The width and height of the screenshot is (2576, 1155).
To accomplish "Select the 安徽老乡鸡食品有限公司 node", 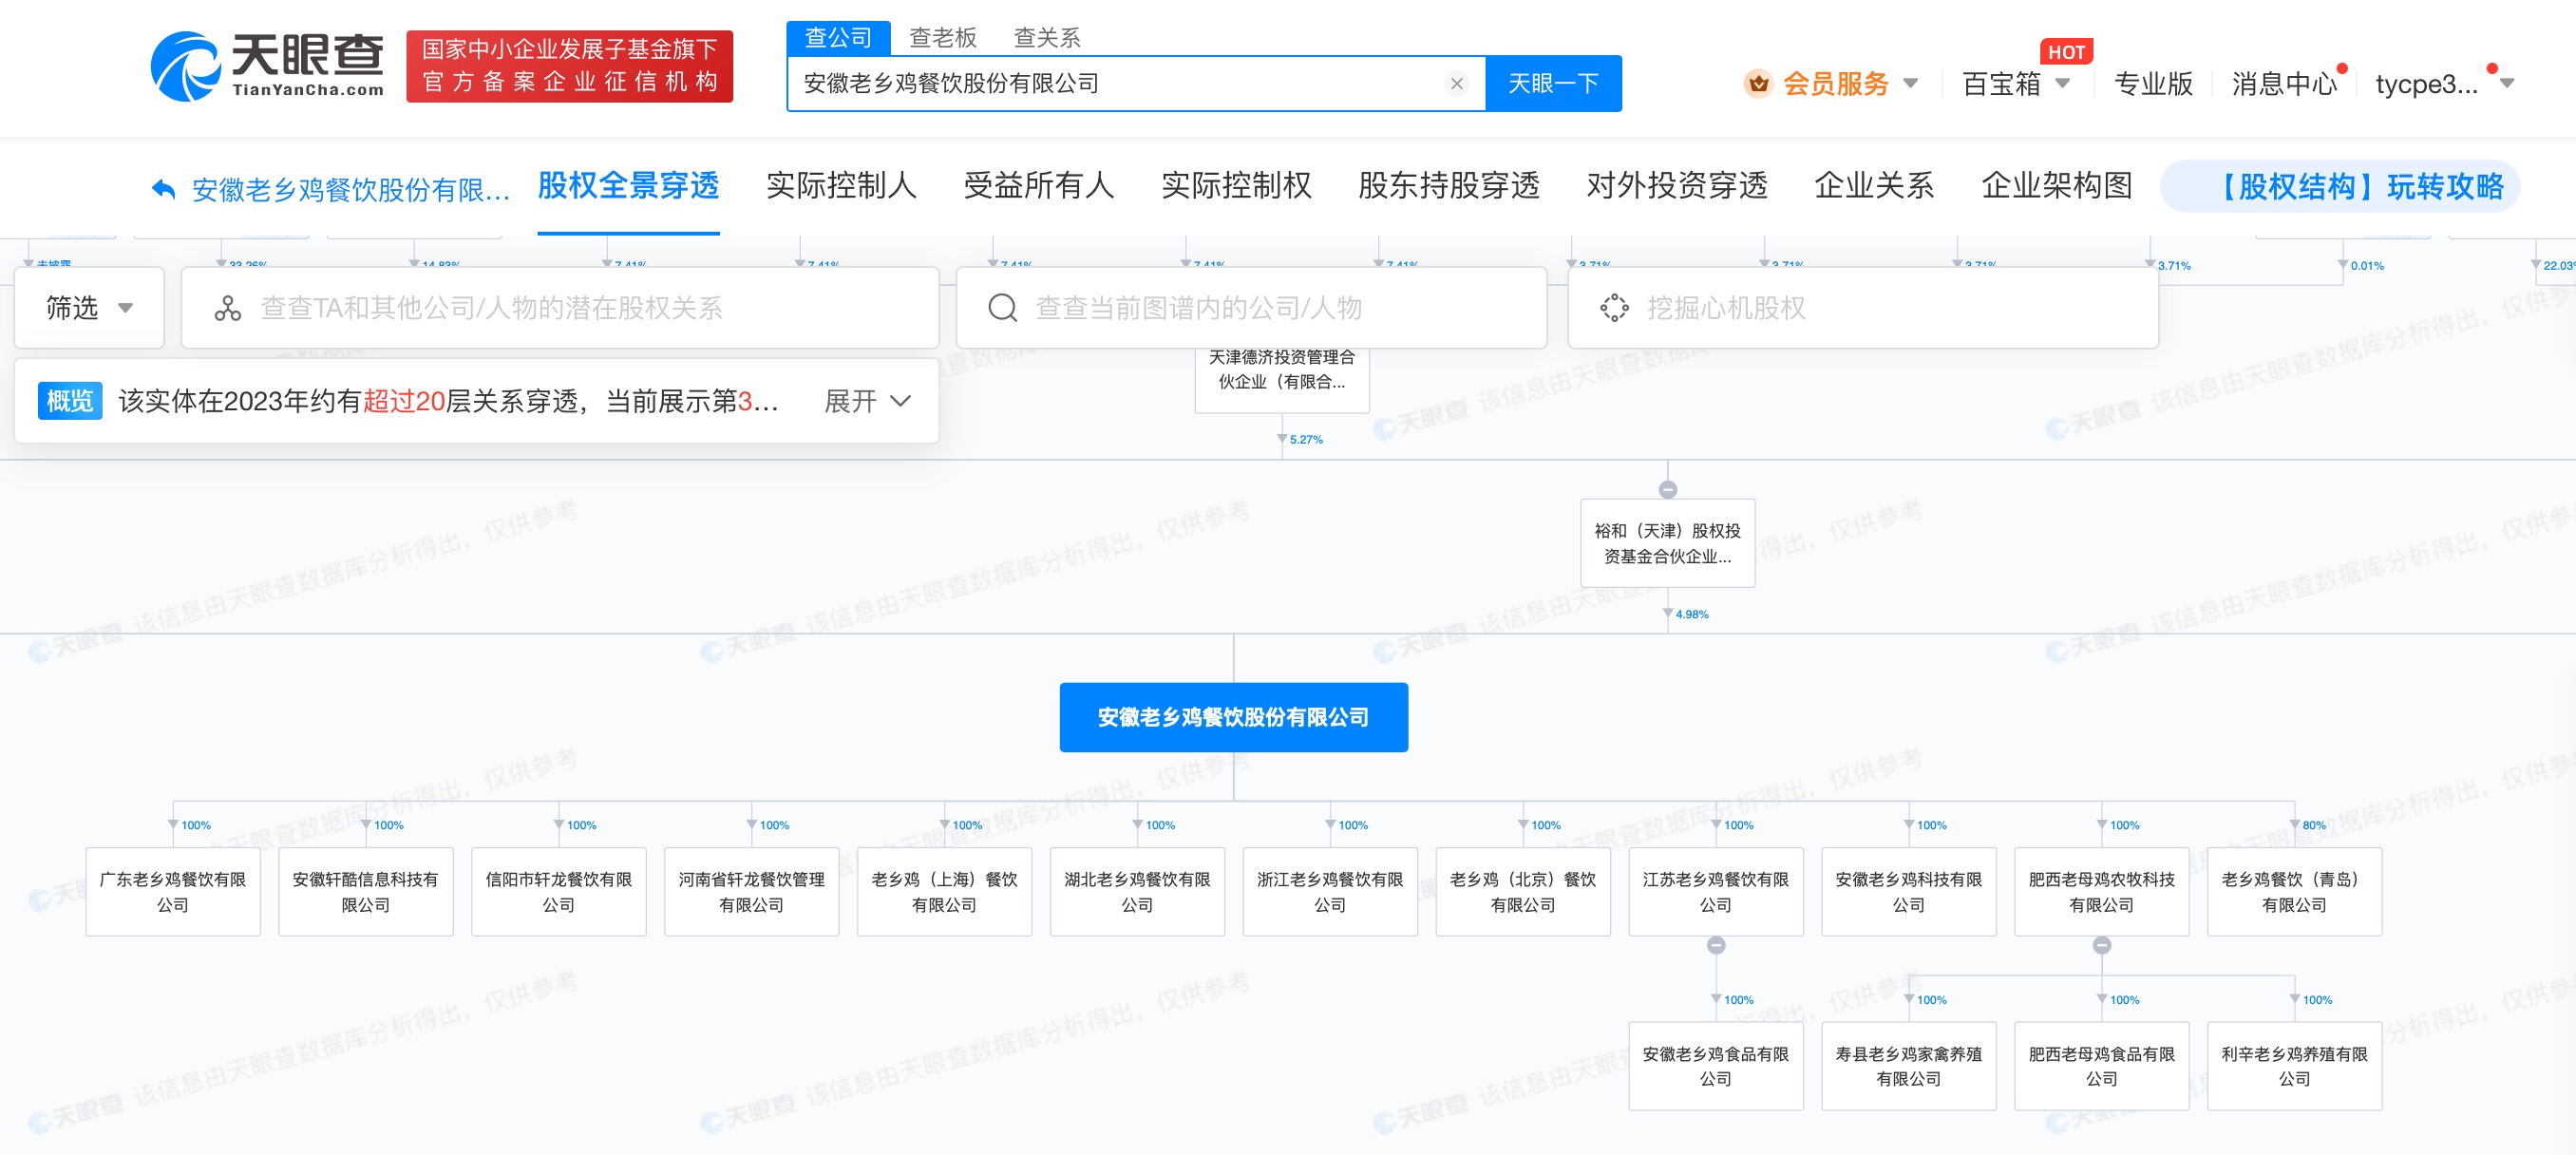I will [1716, 1066].
